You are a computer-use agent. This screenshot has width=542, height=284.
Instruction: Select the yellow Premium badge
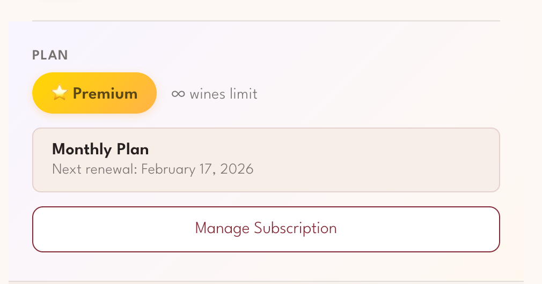pos(94,93)
